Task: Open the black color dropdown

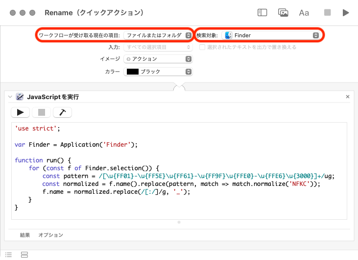Action: coord(158,72)
